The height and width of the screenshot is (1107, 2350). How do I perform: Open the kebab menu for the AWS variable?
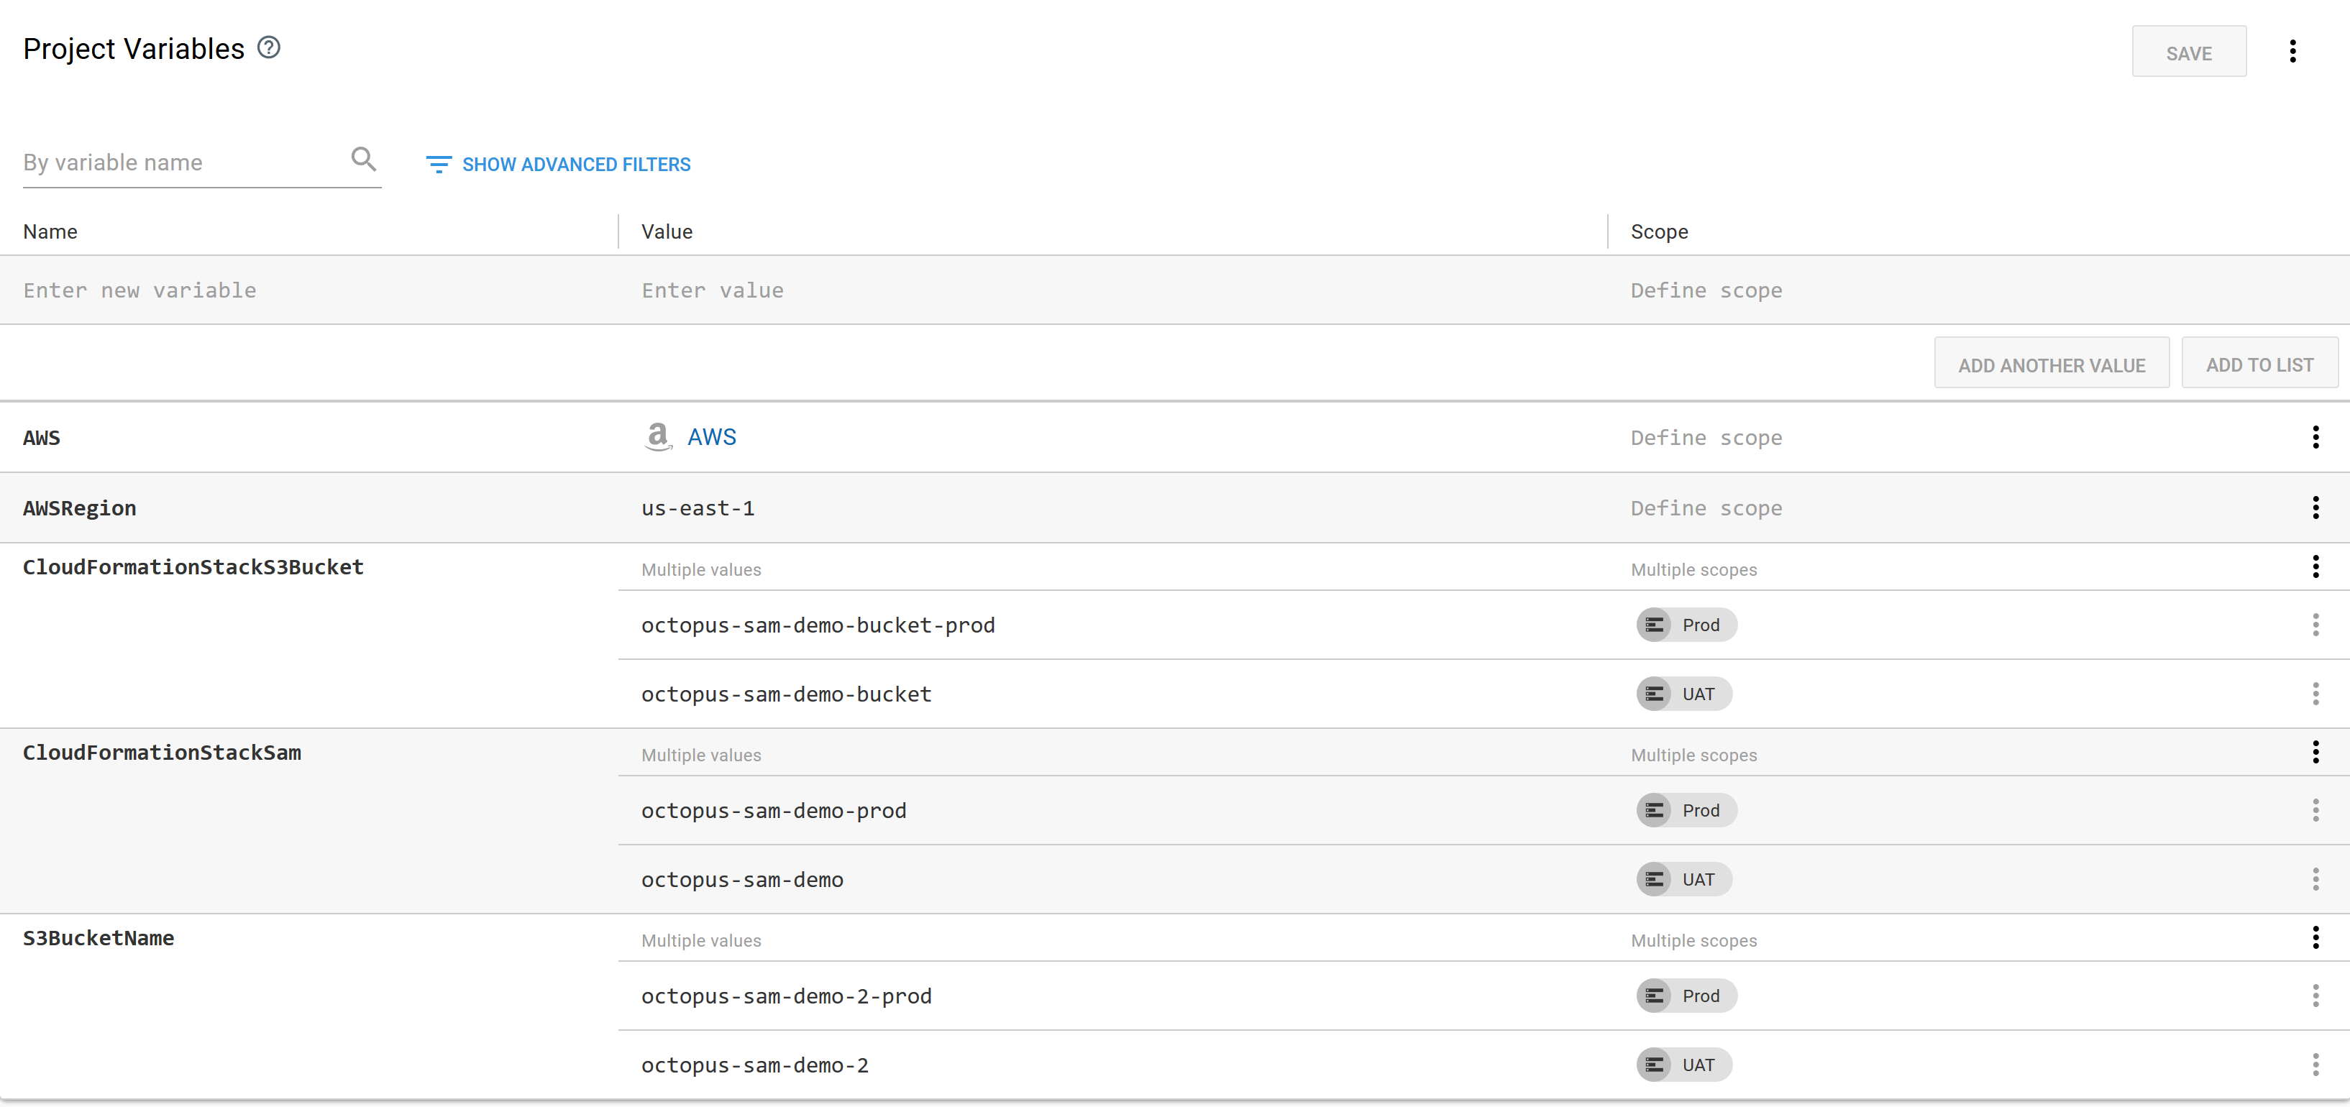tap(2315, 438)
